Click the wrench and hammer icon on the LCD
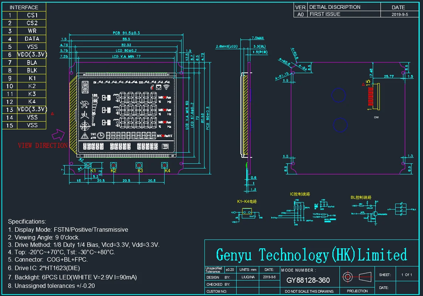This screenshot has height=296, width=423. [x=85, y=105]
